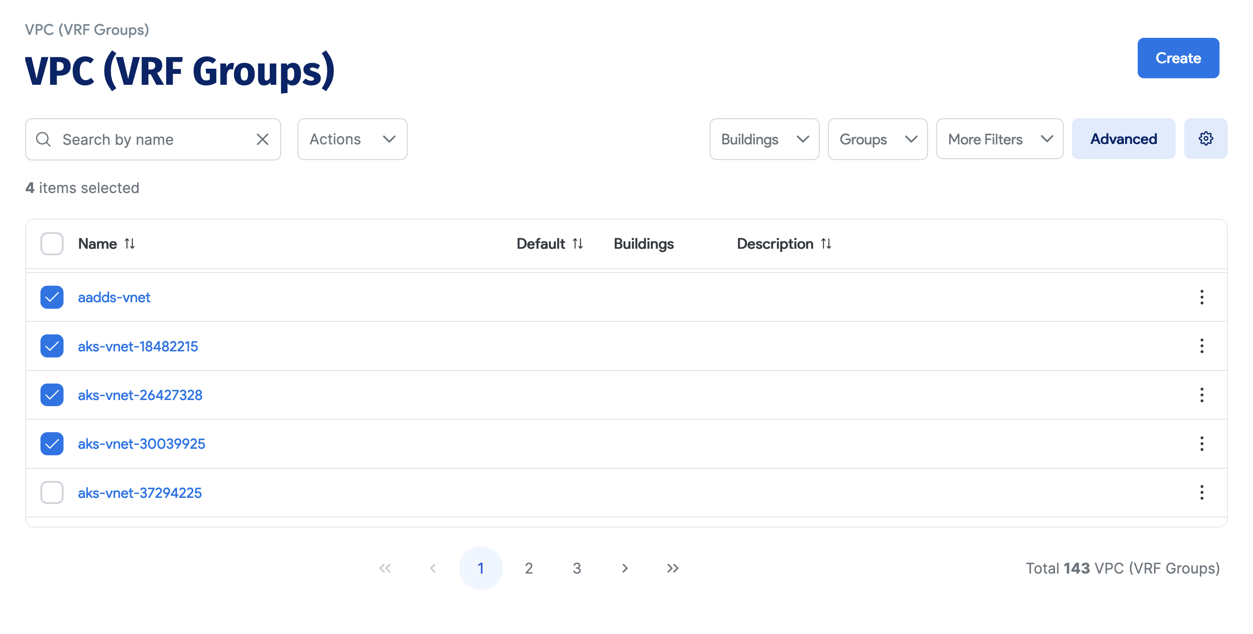Image resolution: width=1253 pixels, height=634 pixels.
Task: Expand the Actions dropdown
Action: point(352,139)
